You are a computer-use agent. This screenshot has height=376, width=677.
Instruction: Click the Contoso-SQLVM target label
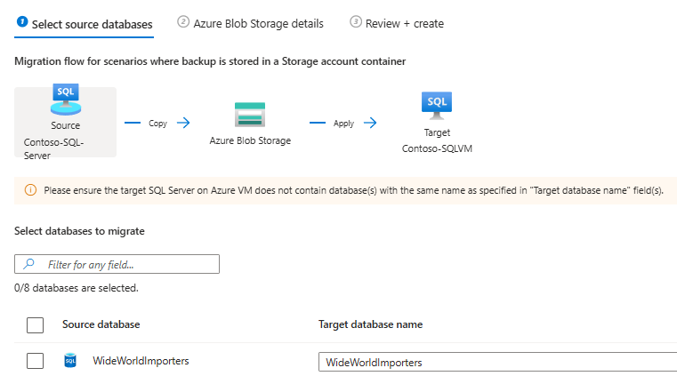(x=437, y=148)
